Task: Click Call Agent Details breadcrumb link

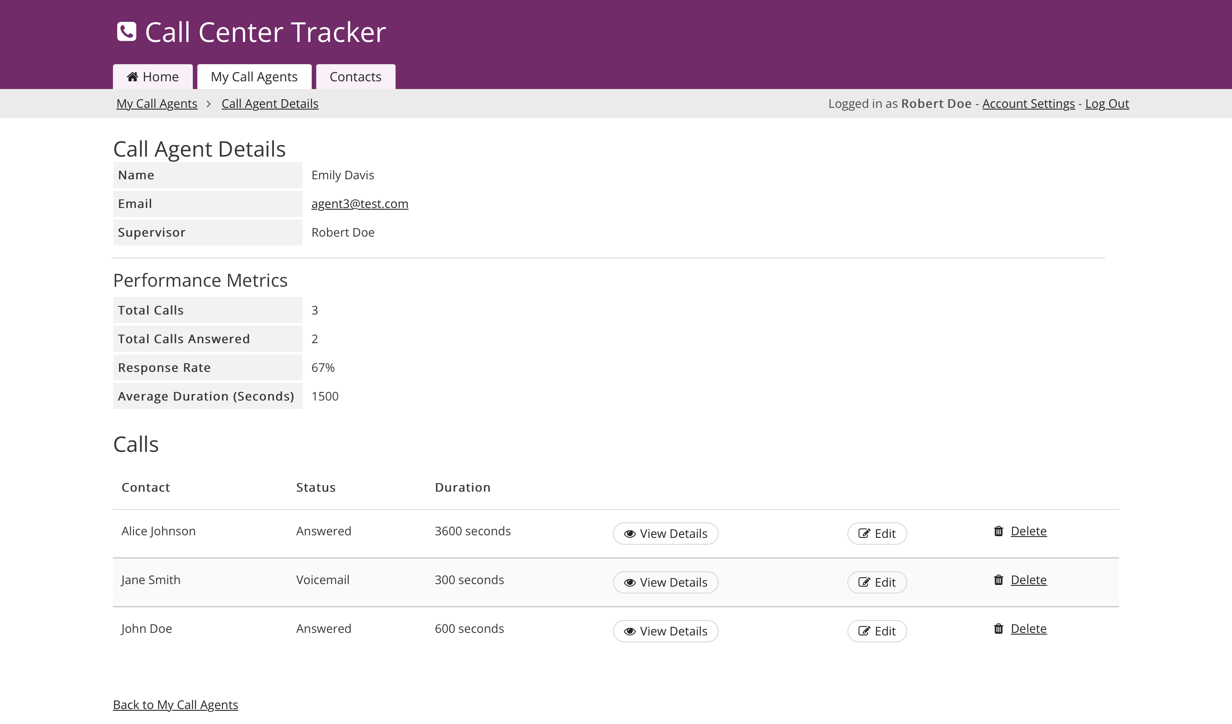Action: pyautogui.click(x=269, y=104)
